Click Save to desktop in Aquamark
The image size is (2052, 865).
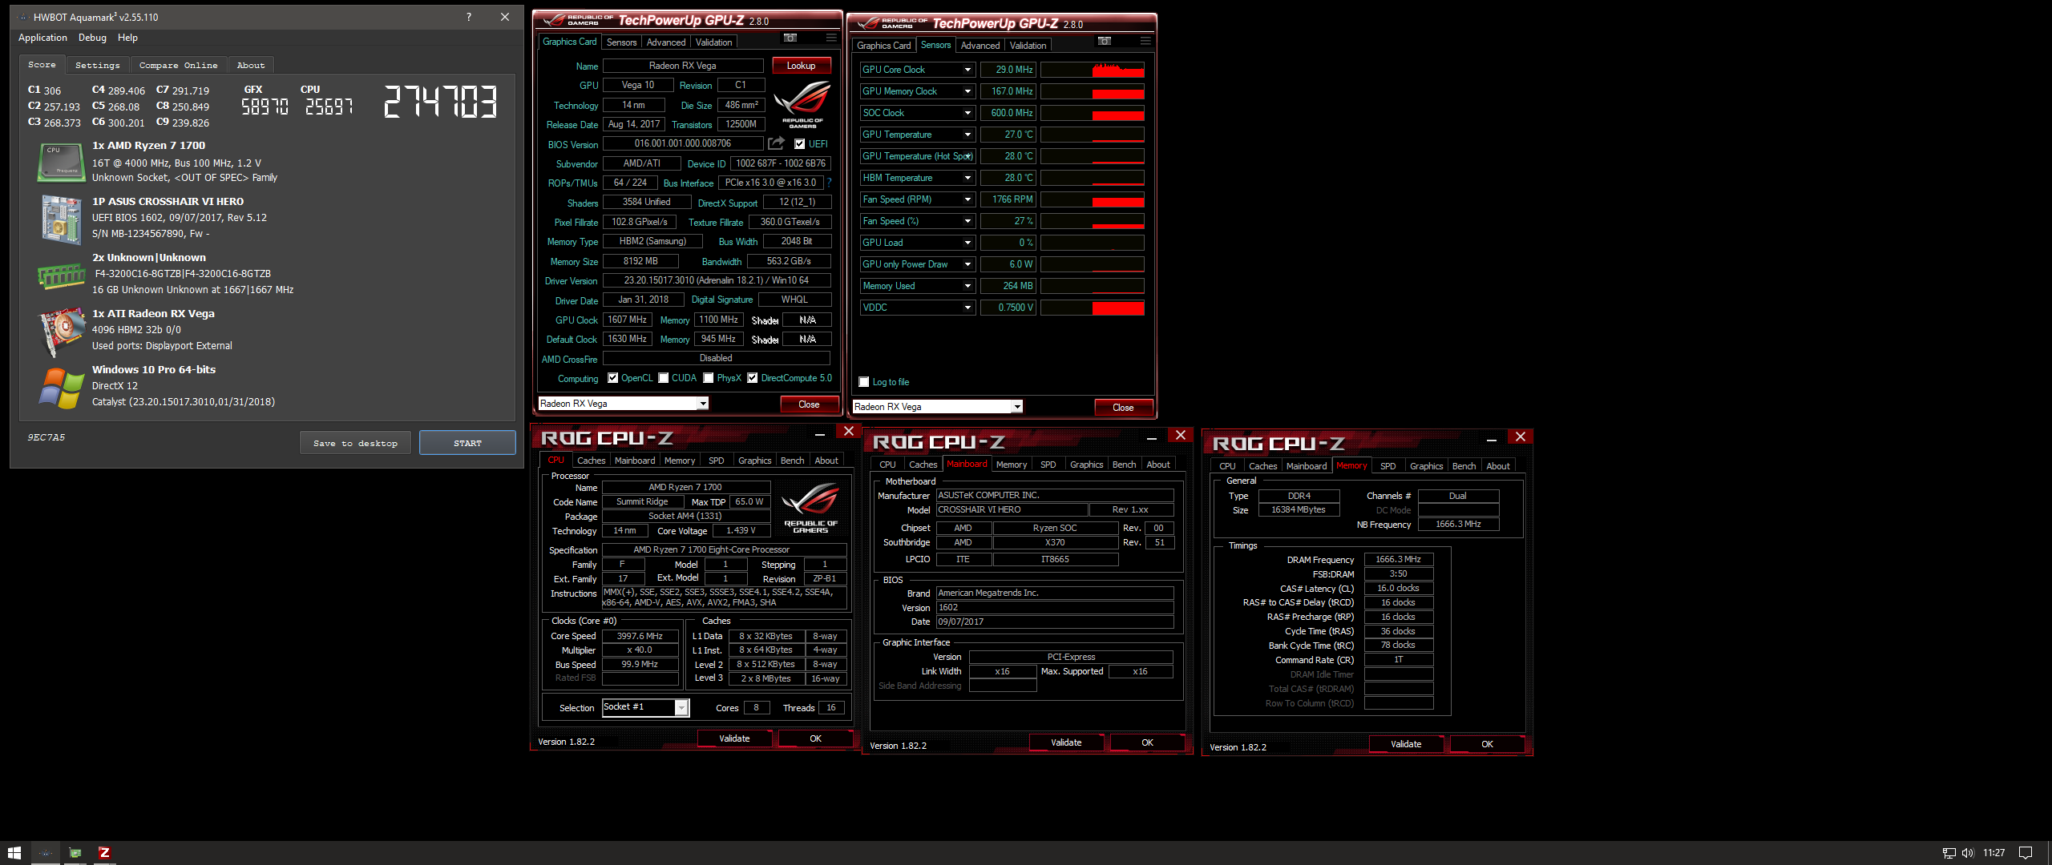(x=355, y=443)
